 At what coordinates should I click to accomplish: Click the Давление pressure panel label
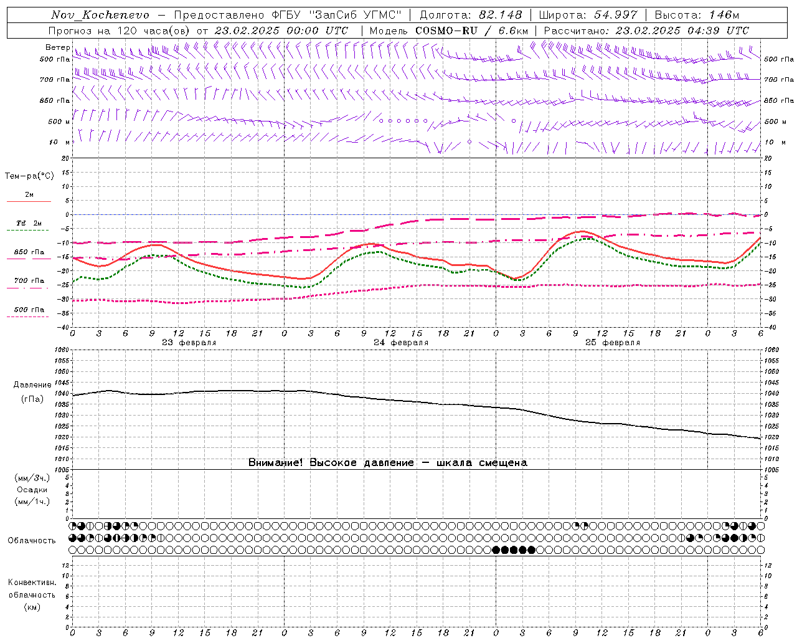coord(32,385)
